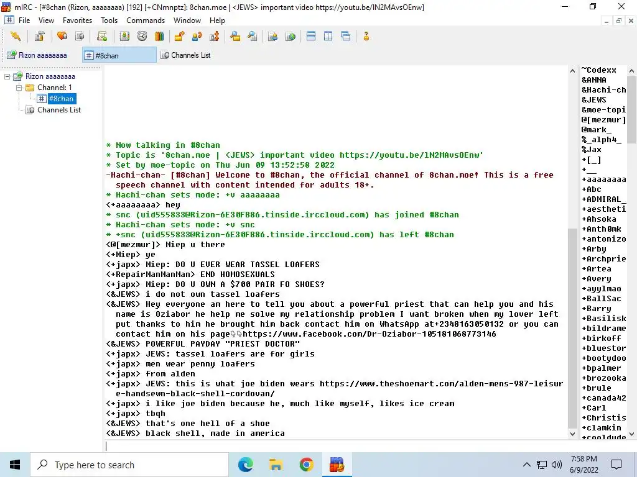Screen dimensions: 637x477
Task: Click the About mIRC figure icon
Action: (x=366, y=37)
